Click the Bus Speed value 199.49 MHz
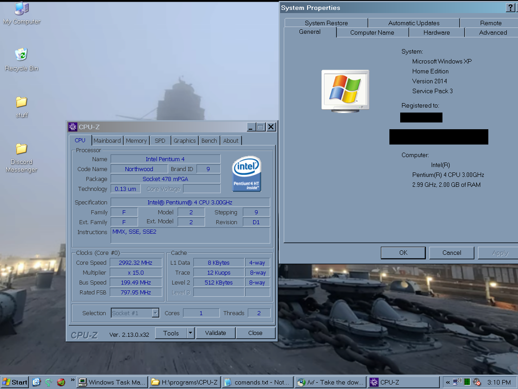518x389 pixels. (136, 282)
